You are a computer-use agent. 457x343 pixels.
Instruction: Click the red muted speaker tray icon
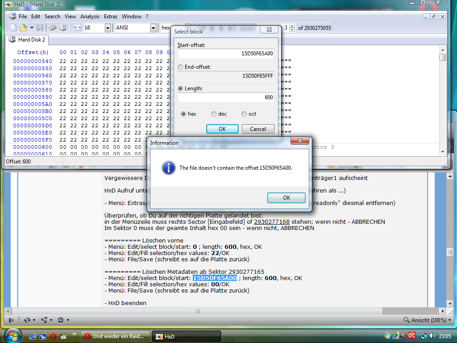click(x=403, y=336)
